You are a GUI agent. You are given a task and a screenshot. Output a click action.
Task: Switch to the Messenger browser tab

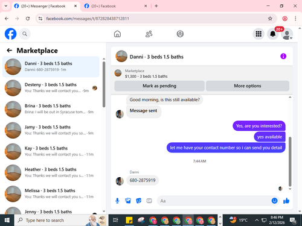pos(46,6)
